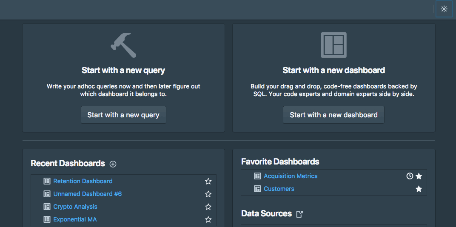This screenshot has height=227, width=456.
Task: Toggle the favorite star for Crypto Analysis
Action: (x=208, y=207)
